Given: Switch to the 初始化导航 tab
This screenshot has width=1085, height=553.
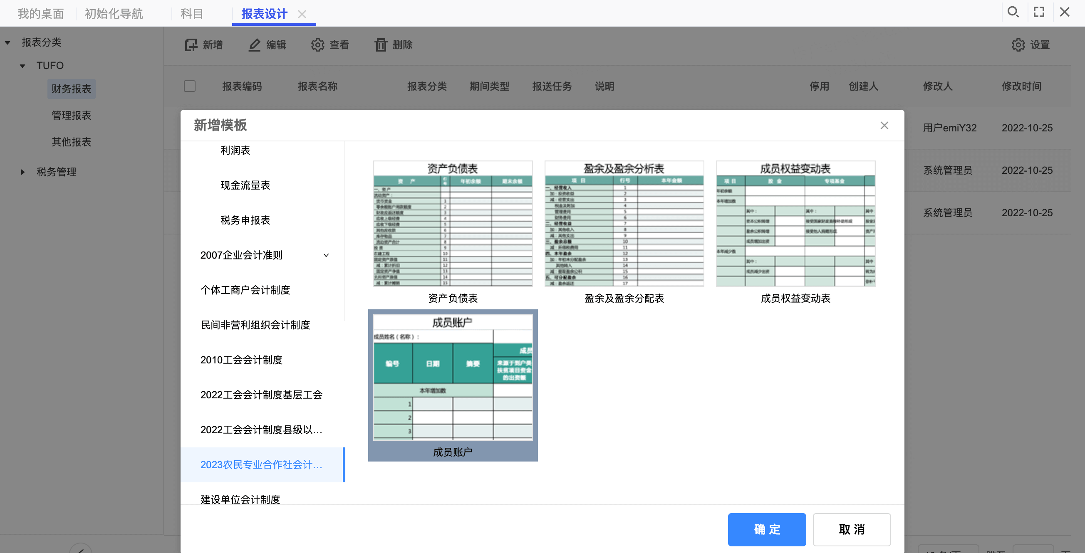Looking at the screenshot, I should pos(114,14).
